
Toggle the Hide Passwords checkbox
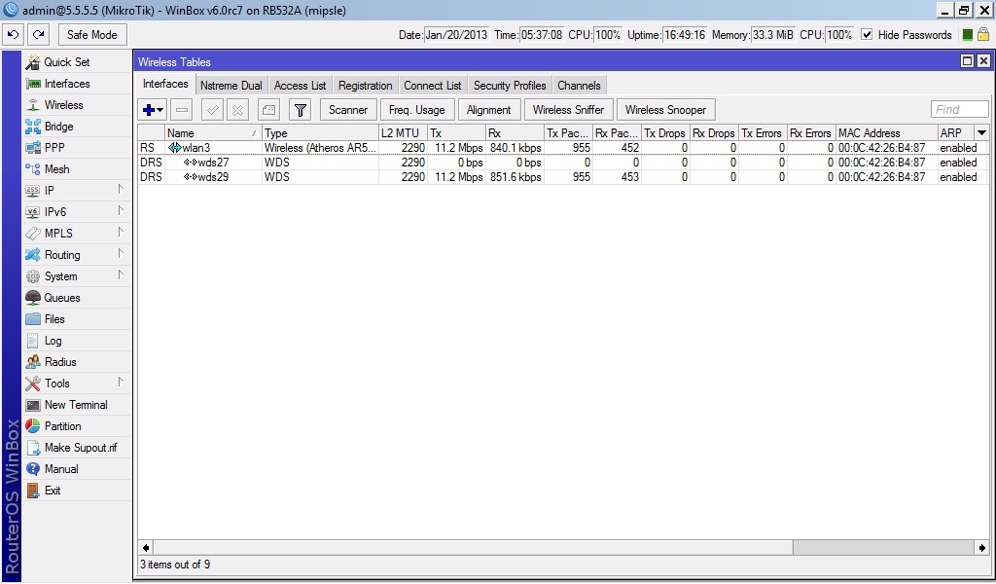[x=867, y=35]
